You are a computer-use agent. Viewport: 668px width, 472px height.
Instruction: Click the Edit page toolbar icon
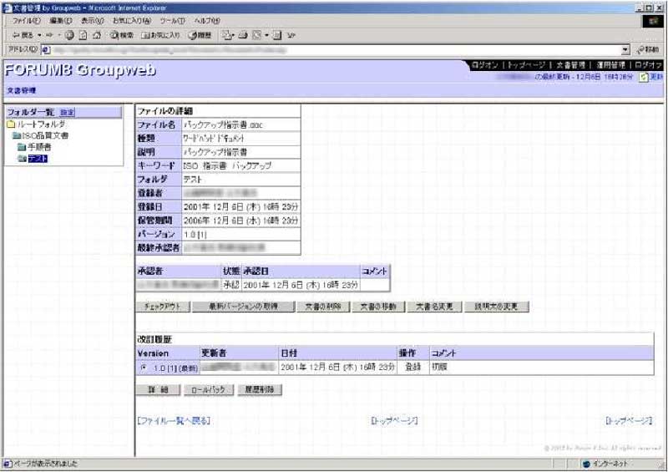(x=256, y=35)
